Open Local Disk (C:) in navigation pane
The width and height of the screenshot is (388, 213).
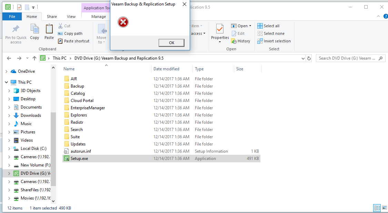pos(33,149)
